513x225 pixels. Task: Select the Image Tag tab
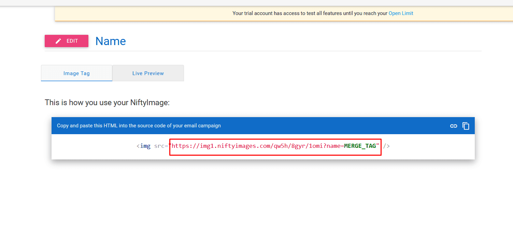pos(76,73)
